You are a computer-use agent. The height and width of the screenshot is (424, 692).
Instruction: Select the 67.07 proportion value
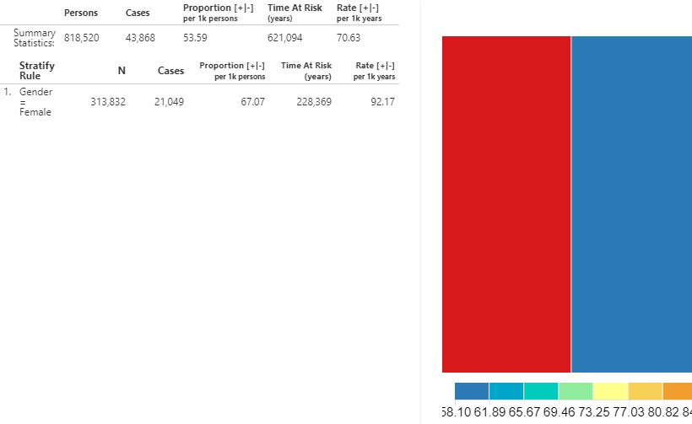pyautogui.click(x=253, y=102)
